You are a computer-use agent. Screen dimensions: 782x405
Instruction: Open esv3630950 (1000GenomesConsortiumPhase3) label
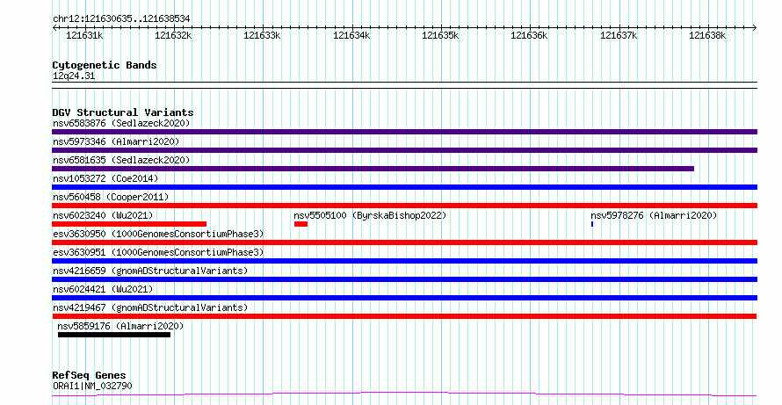tap(158, 234)
